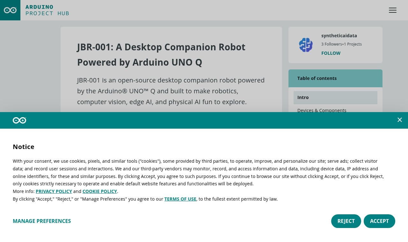Open the syntheticaidata profile name
This screenshot has height=242, width=408.
tap(339, 36)
